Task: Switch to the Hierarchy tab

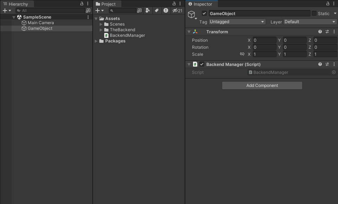Action: point(17,4)
